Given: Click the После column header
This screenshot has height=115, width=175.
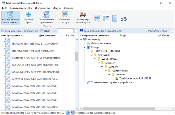Looking at the screenshot, I should tap(166, 36).
